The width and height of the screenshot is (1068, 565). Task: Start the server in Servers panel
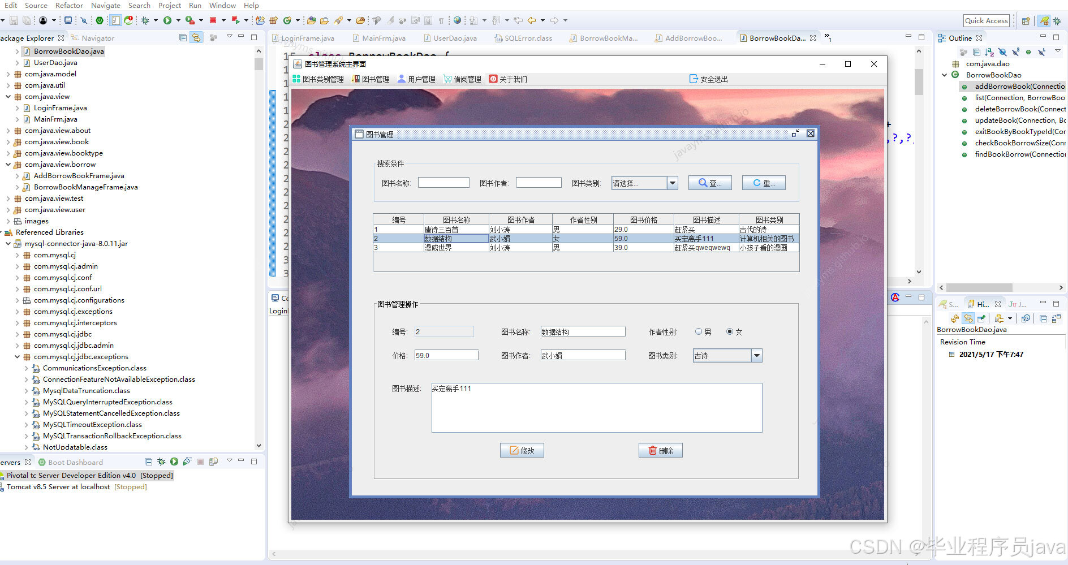click(174, 462)
